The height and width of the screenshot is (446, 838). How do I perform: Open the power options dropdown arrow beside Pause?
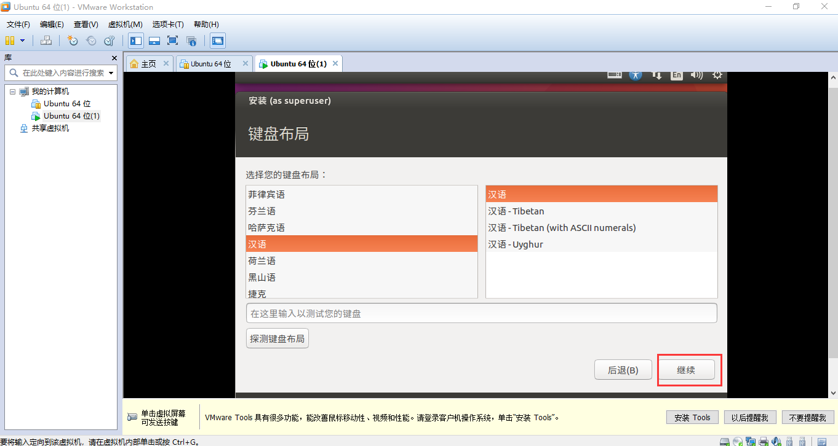23,41
